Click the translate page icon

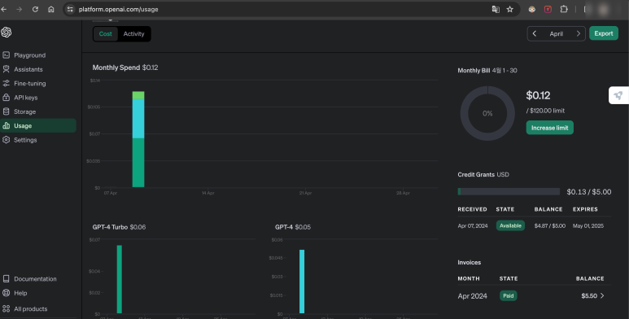click(x=496, y=9)
